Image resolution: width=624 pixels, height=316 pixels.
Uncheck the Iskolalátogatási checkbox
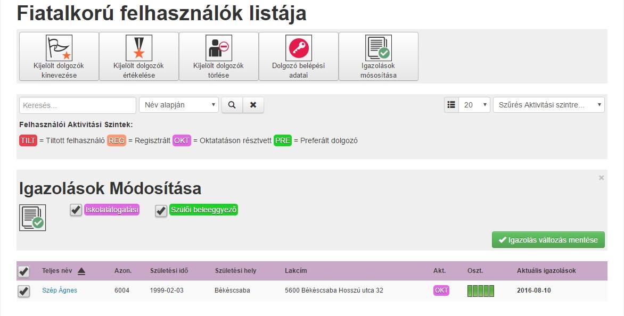(x=75, y=211)
